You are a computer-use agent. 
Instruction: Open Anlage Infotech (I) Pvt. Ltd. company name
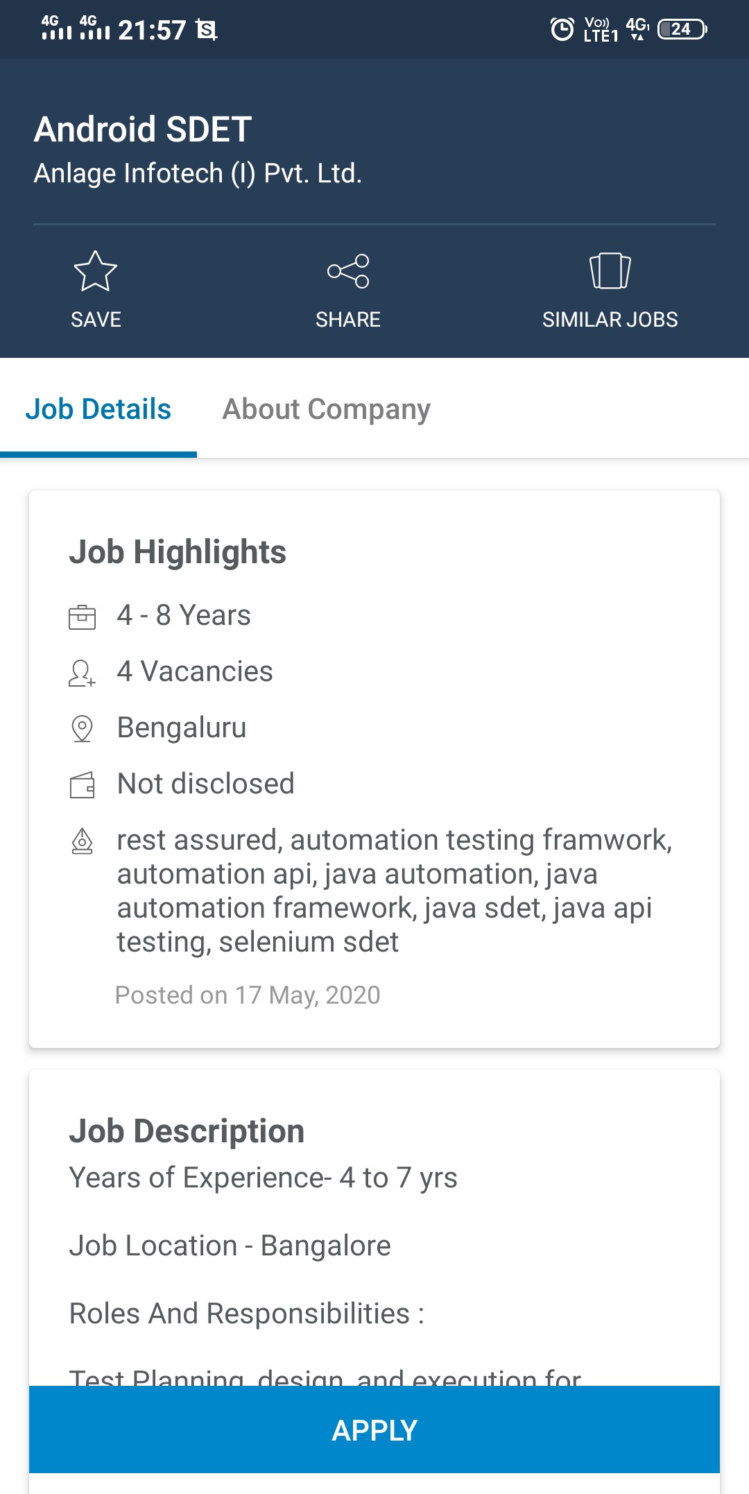198,173
